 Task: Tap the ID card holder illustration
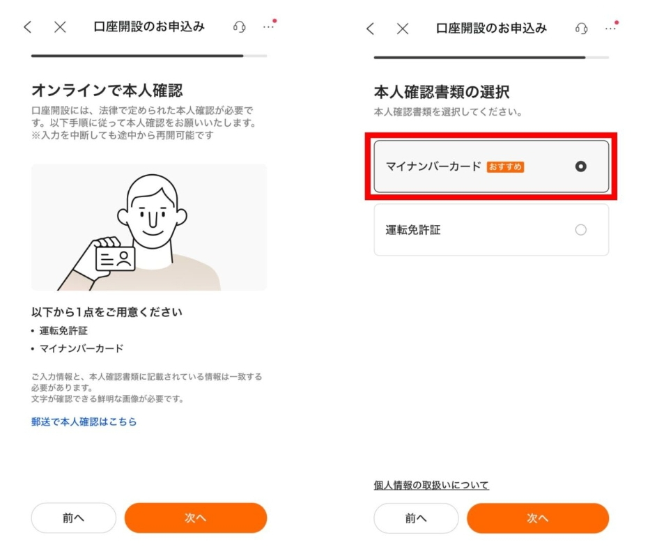tap(149, 227)
